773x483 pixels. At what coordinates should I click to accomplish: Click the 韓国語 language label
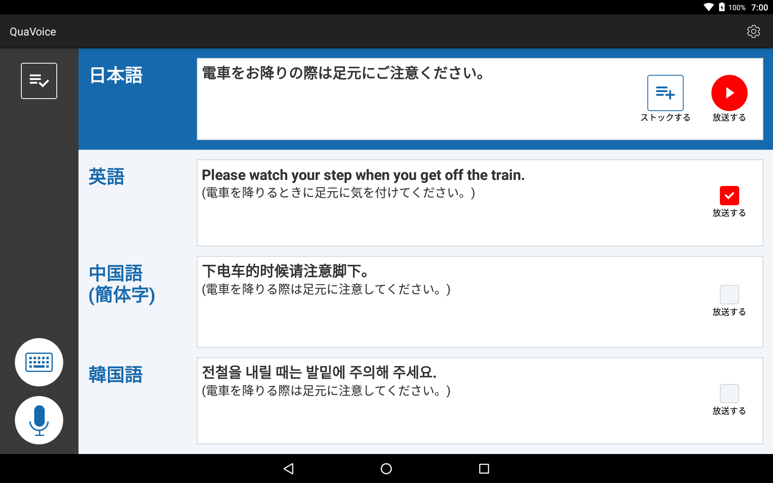[116, 375]
